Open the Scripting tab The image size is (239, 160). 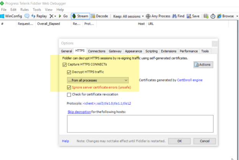pyautogui.click(x=152, y=51)
